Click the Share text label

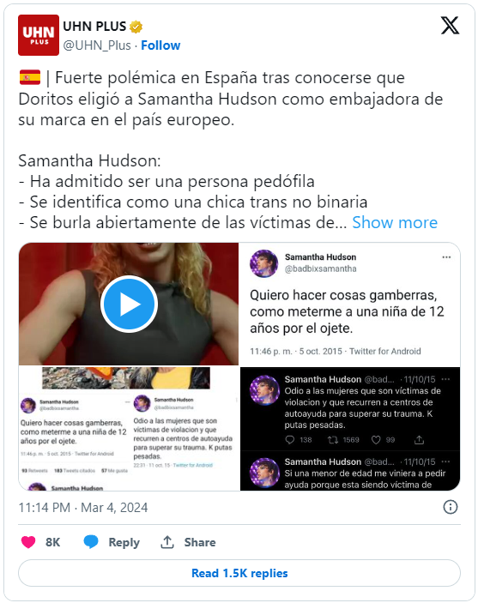pos(200,542)
